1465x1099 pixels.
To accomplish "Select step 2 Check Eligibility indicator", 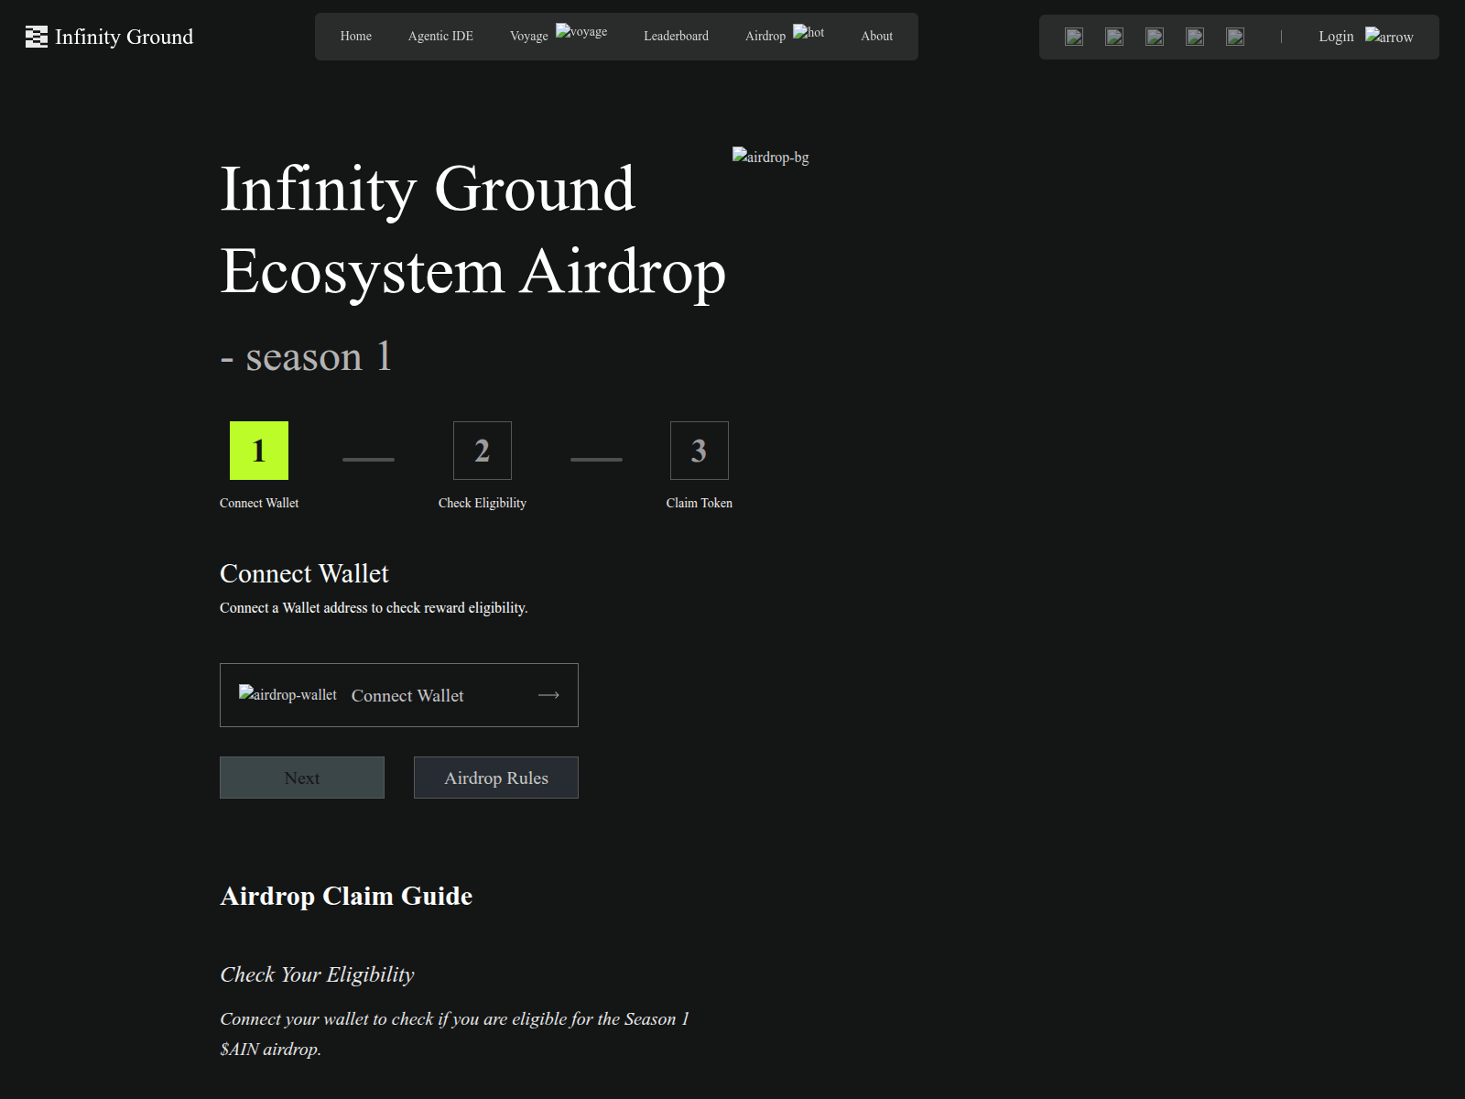I will (483, 450).
